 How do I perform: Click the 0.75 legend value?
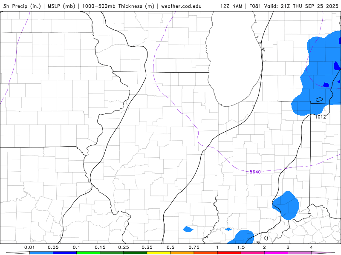coord(194,247)
